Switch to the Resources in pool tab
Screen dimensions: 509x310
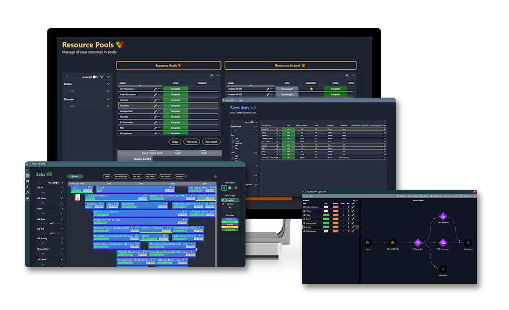[290, 65]
